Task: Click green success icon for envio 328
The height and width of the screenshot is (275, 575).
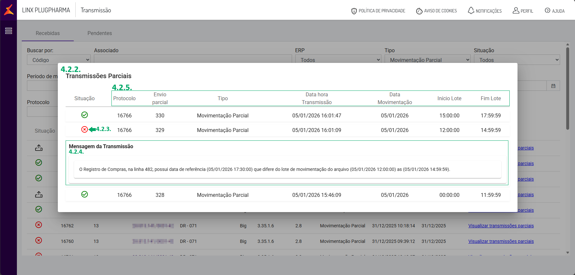Action: click(84, 194)
